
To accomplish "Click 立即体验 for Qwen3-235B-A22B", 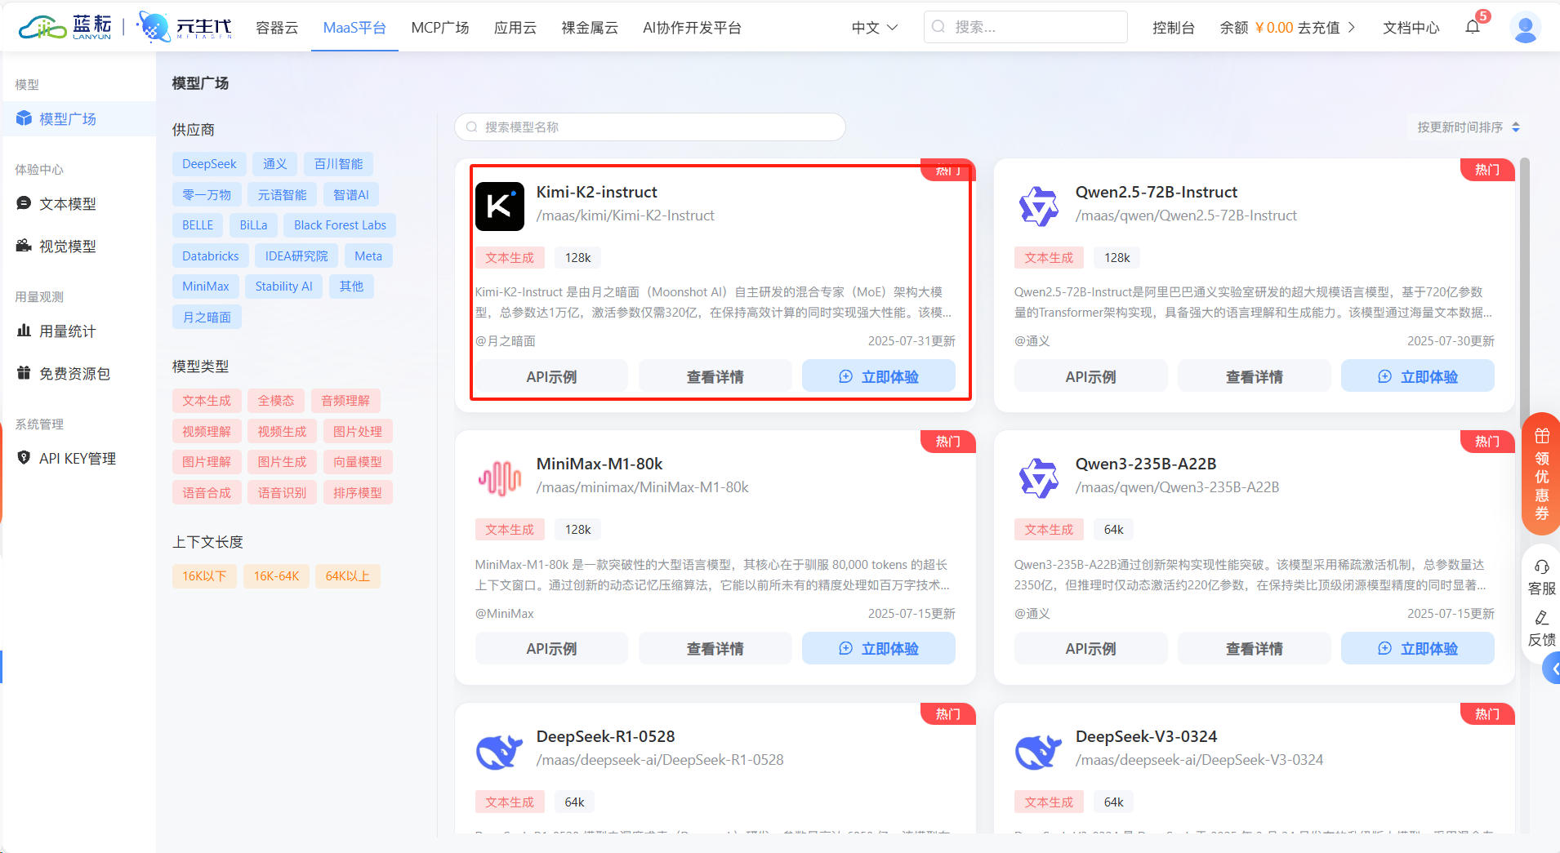I will coord(1417,648).
